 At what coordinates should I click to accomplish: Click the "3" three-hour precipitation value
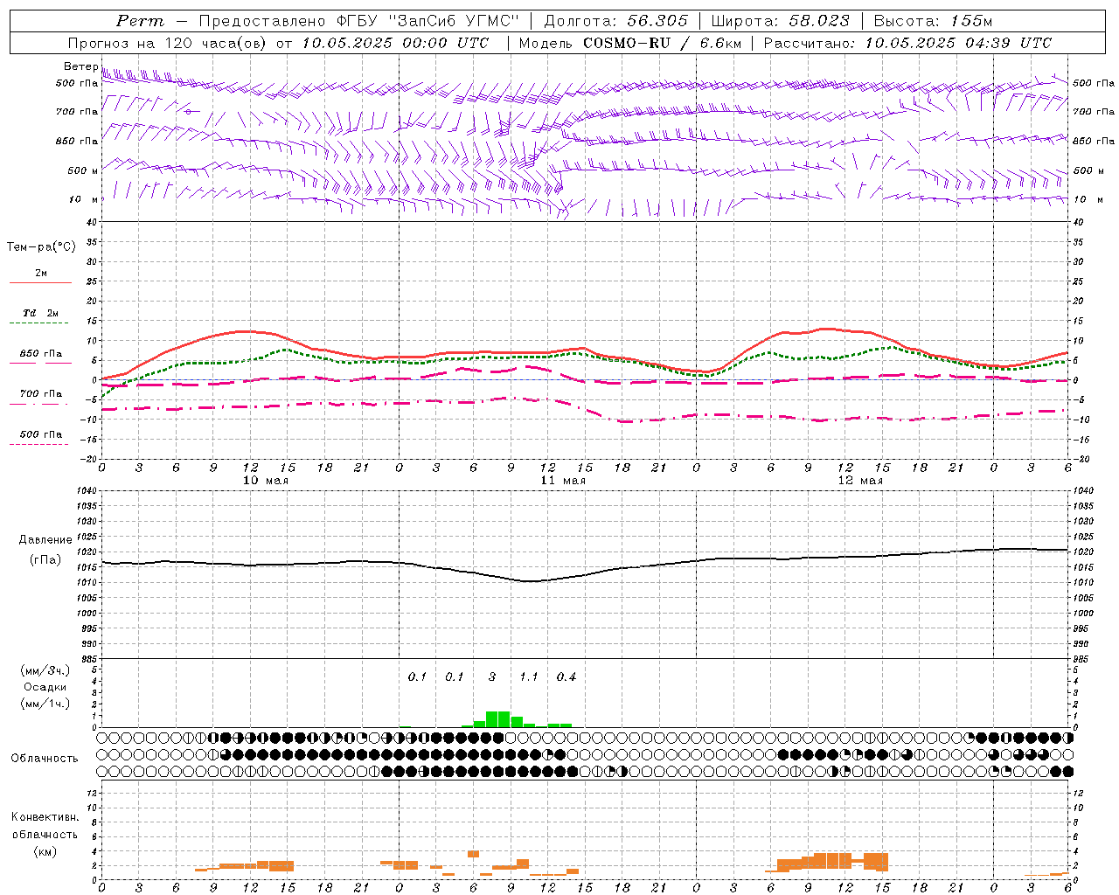[x=492, y=677]
